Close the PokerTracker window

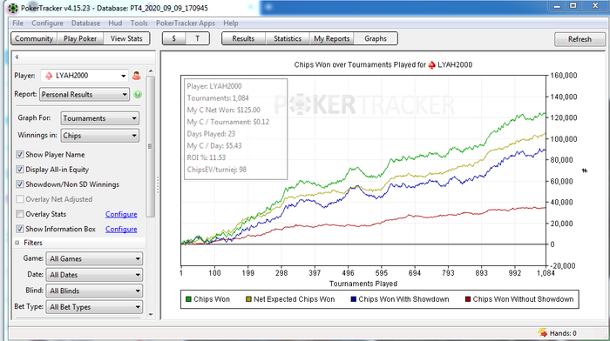pyautogui.click(x=595, y=6)
